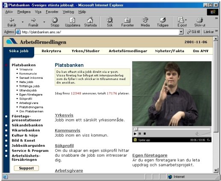221x181 pixels.
Task: Click the page scrollbar down arrow
Action: tap(216, 170)
